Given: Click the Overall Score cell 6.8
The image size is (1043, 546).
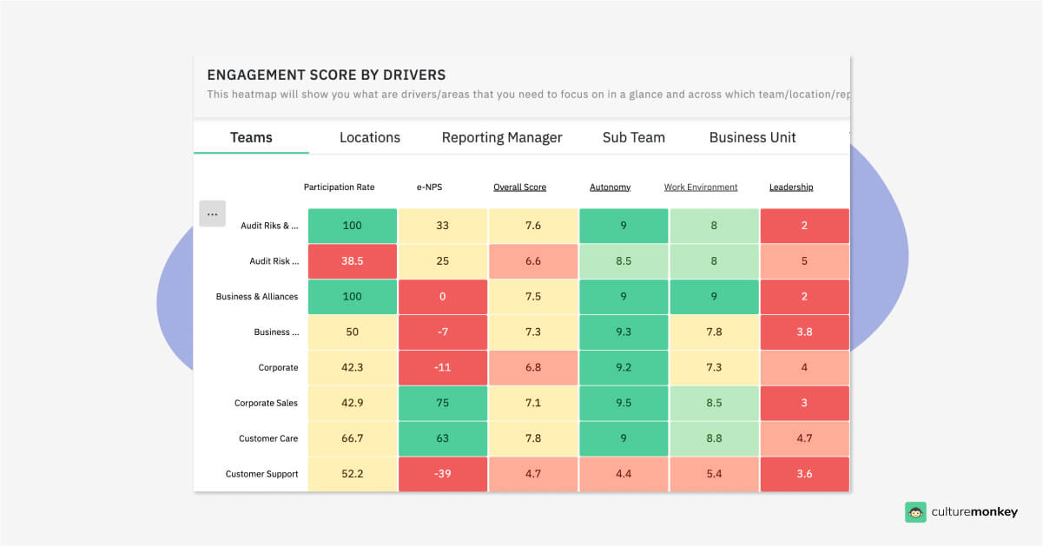Looking at the screenshot, I should pos(533,367).
